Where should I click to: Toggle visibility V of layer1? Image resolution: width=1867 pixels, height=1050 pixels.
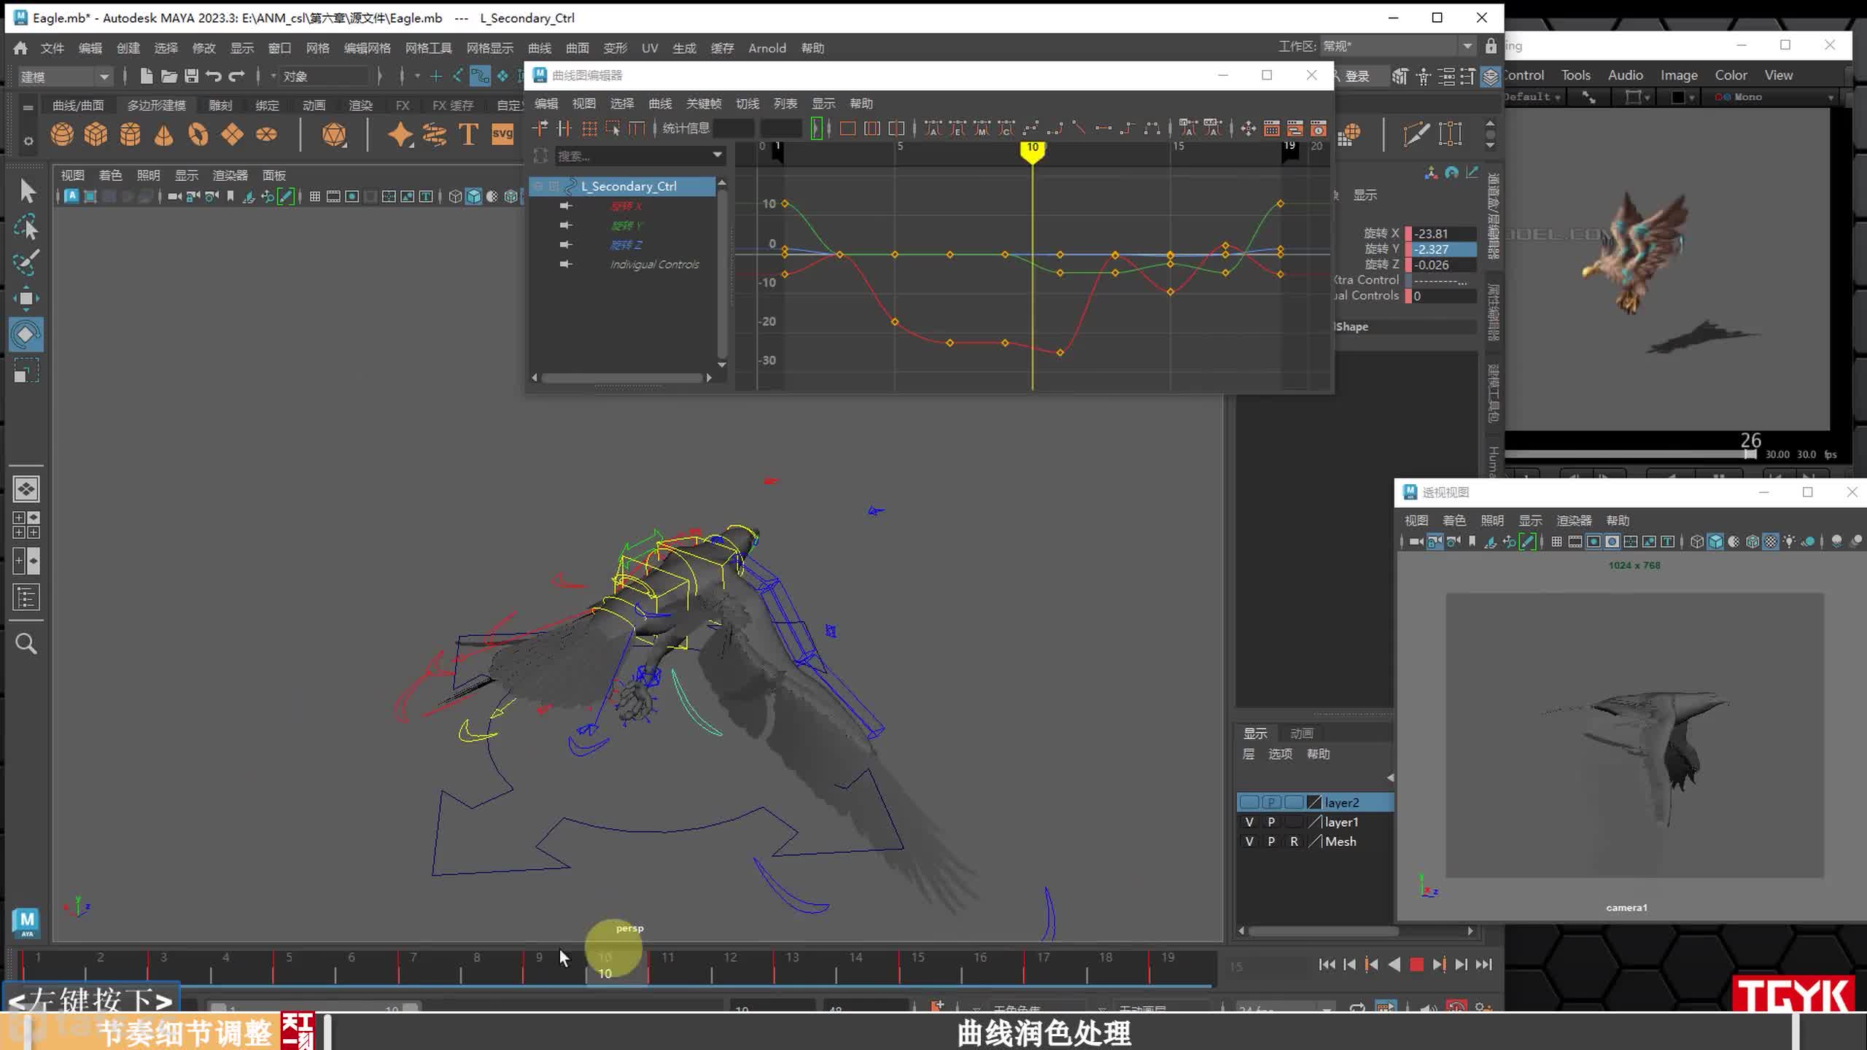click(1249, 822)
